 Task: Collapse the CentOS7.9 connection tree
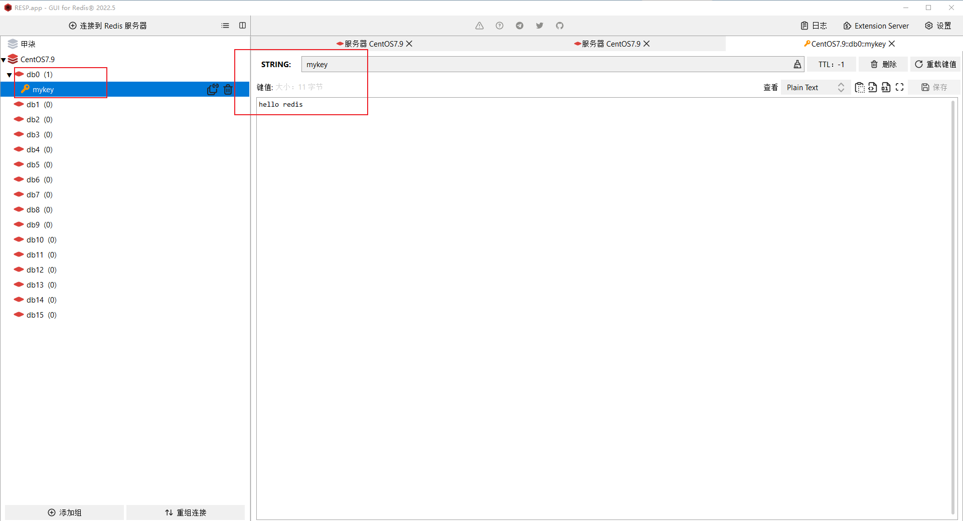click(x=4, y=60)
